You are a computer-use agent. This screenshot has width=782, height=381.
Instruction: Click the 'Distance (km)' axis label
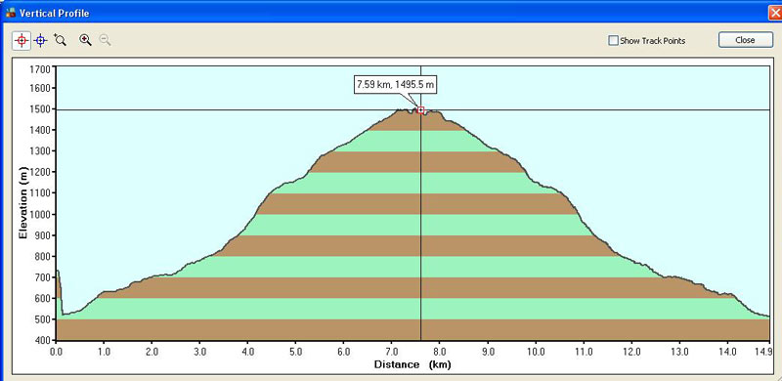click(413, 364)
